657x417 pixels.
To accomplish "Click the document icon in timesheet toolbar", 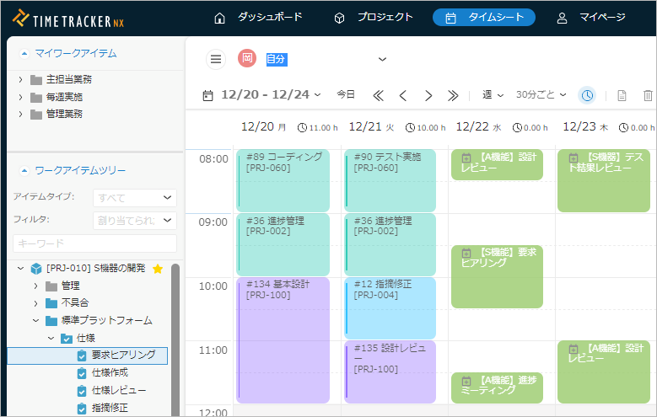I will point(622,95).
